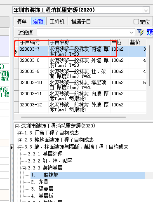Select tree item 3. 隔离层

point(42,189)
